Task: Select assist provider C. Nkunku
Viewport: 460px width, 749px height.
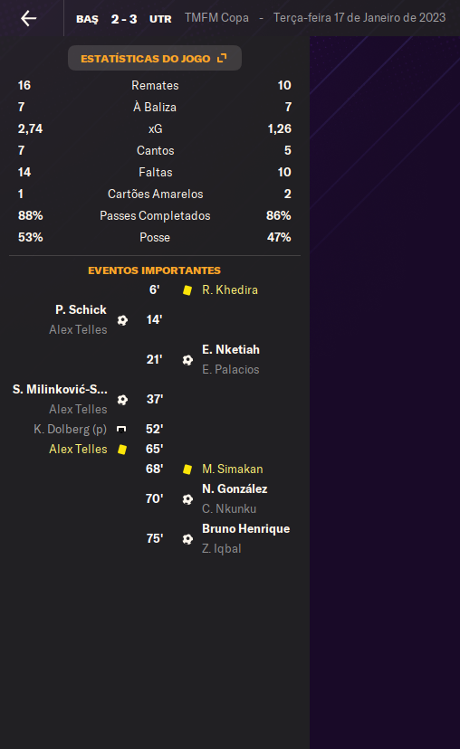Action: coord(229,508)
